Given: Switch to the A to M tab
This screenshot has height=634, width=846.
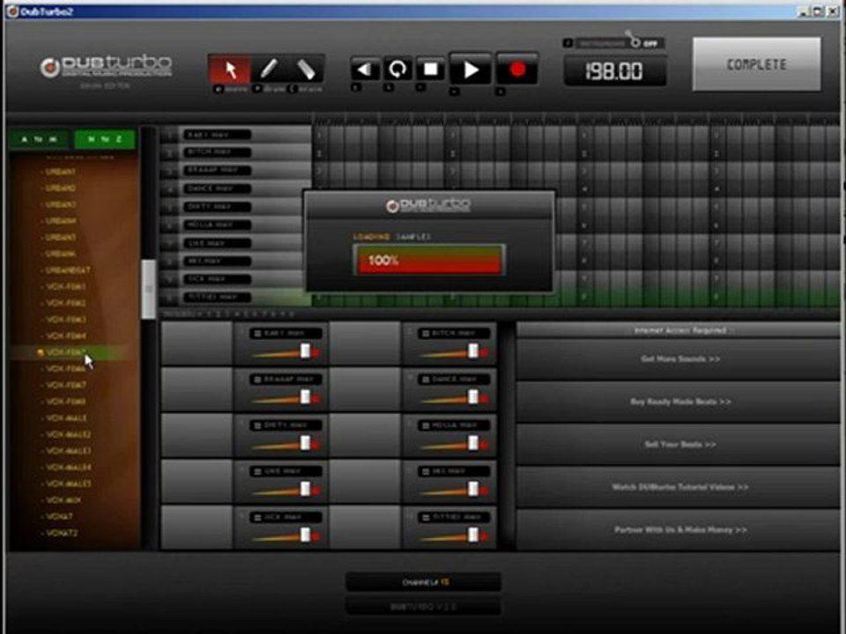Looking at the screenshot, I should 39,140.
